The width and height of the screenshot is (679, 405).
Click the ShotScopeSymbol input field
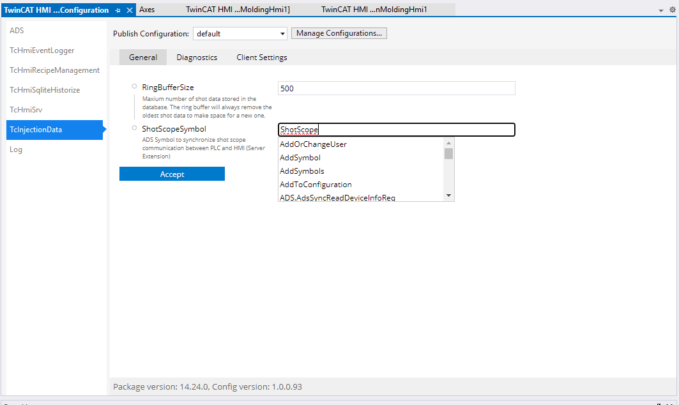[397, 130]
